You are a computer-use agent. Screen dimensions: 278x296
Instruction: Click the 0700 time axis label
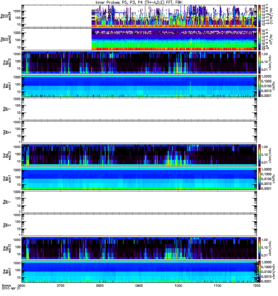(61, 286)
